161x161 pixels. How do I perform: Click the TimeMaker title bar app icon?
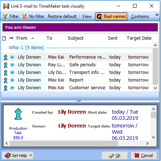6,6
